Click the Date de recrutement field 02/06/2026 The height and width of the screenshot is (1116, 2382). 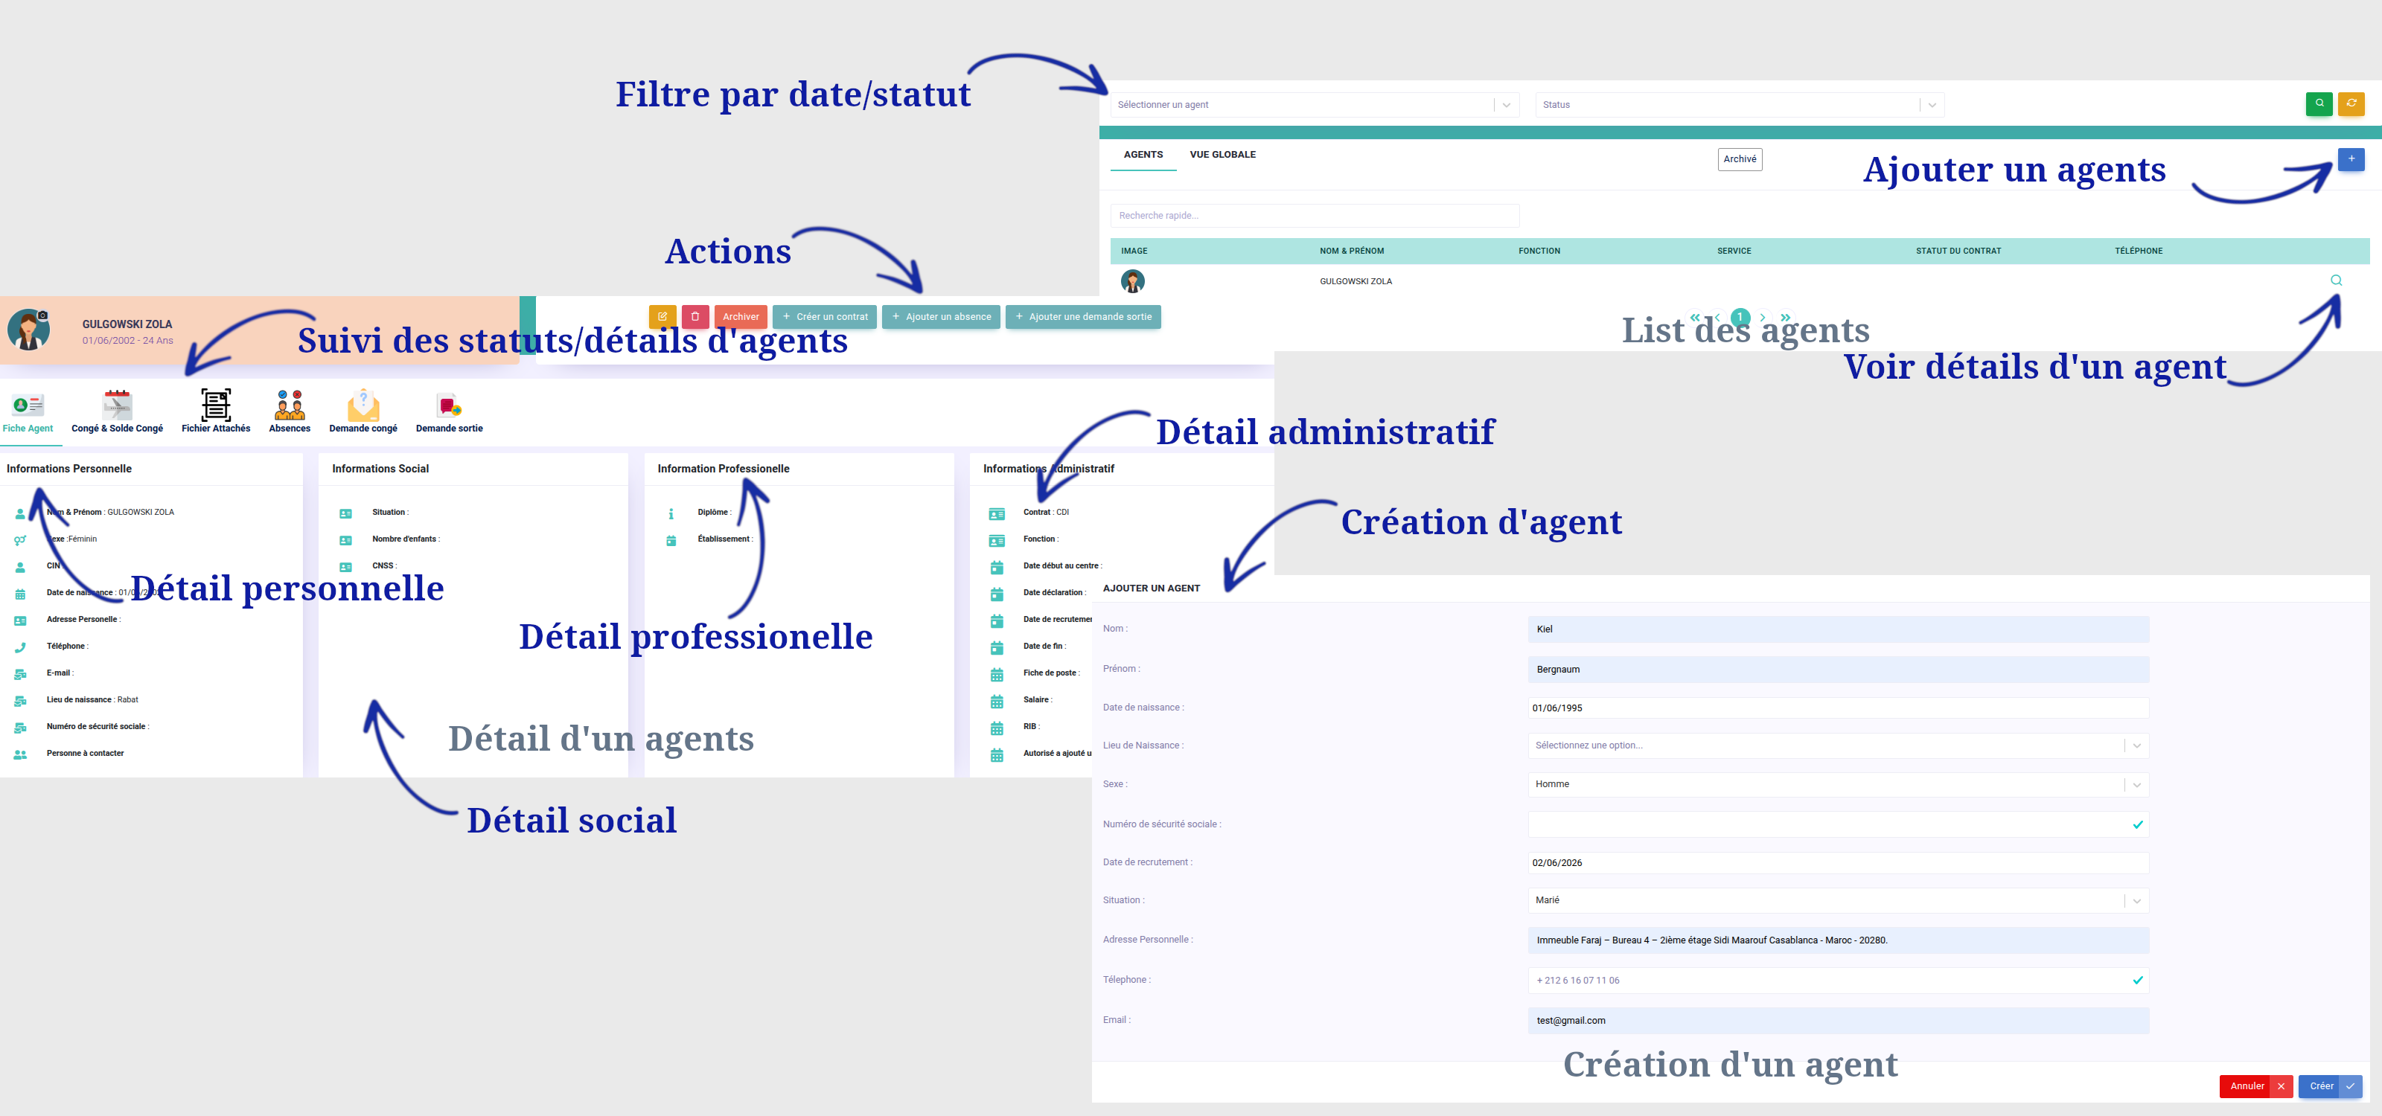[x=1839, y=863]
